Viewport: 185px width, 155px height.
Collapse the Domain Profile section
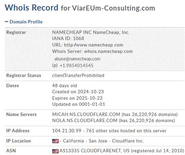(x=6, y=22)
